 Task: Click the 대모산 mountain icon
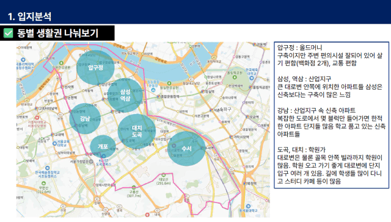(163, 175)
